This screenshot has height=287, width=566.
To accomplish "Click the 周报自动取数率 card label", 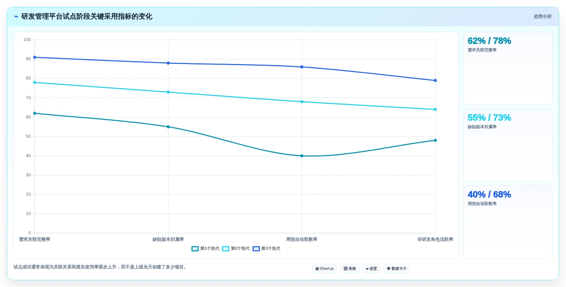I will click(482, 204).
